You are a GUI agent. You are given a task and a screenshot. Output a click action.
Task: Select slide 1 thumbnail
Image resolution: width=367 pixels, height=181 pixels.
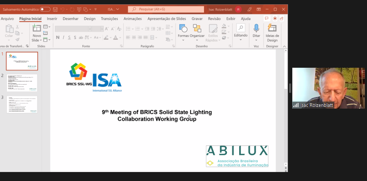[x=22, y=61]
